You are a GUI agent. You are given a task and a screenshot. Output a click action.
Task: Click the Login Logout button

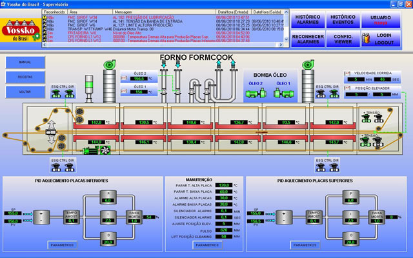[x=381, y=39]
